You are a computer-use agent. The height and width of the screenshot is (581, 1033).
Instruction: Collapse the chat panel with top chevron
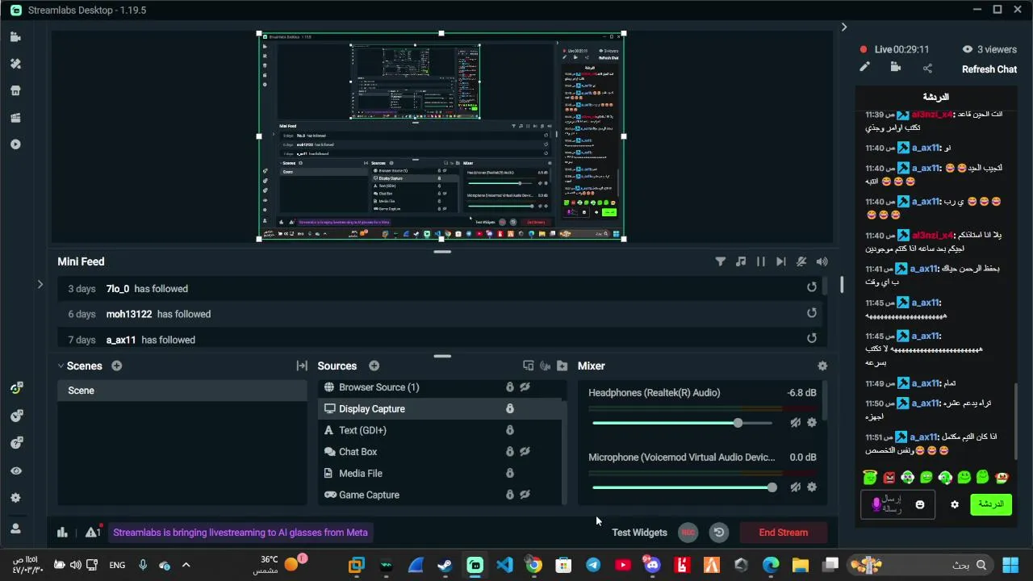coord(844,27)
